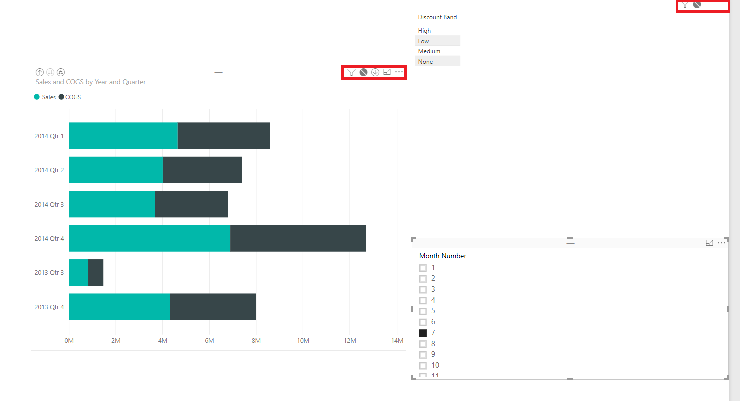Set chart interaction to Filter
The width and height of the screenshot is (740, 401).
click(352, 72)
